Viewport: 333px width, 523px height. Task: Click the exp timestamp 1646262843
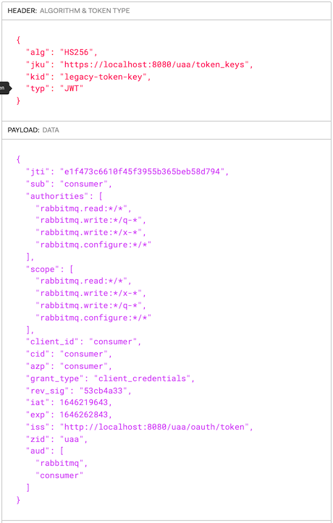click(83, 414)
